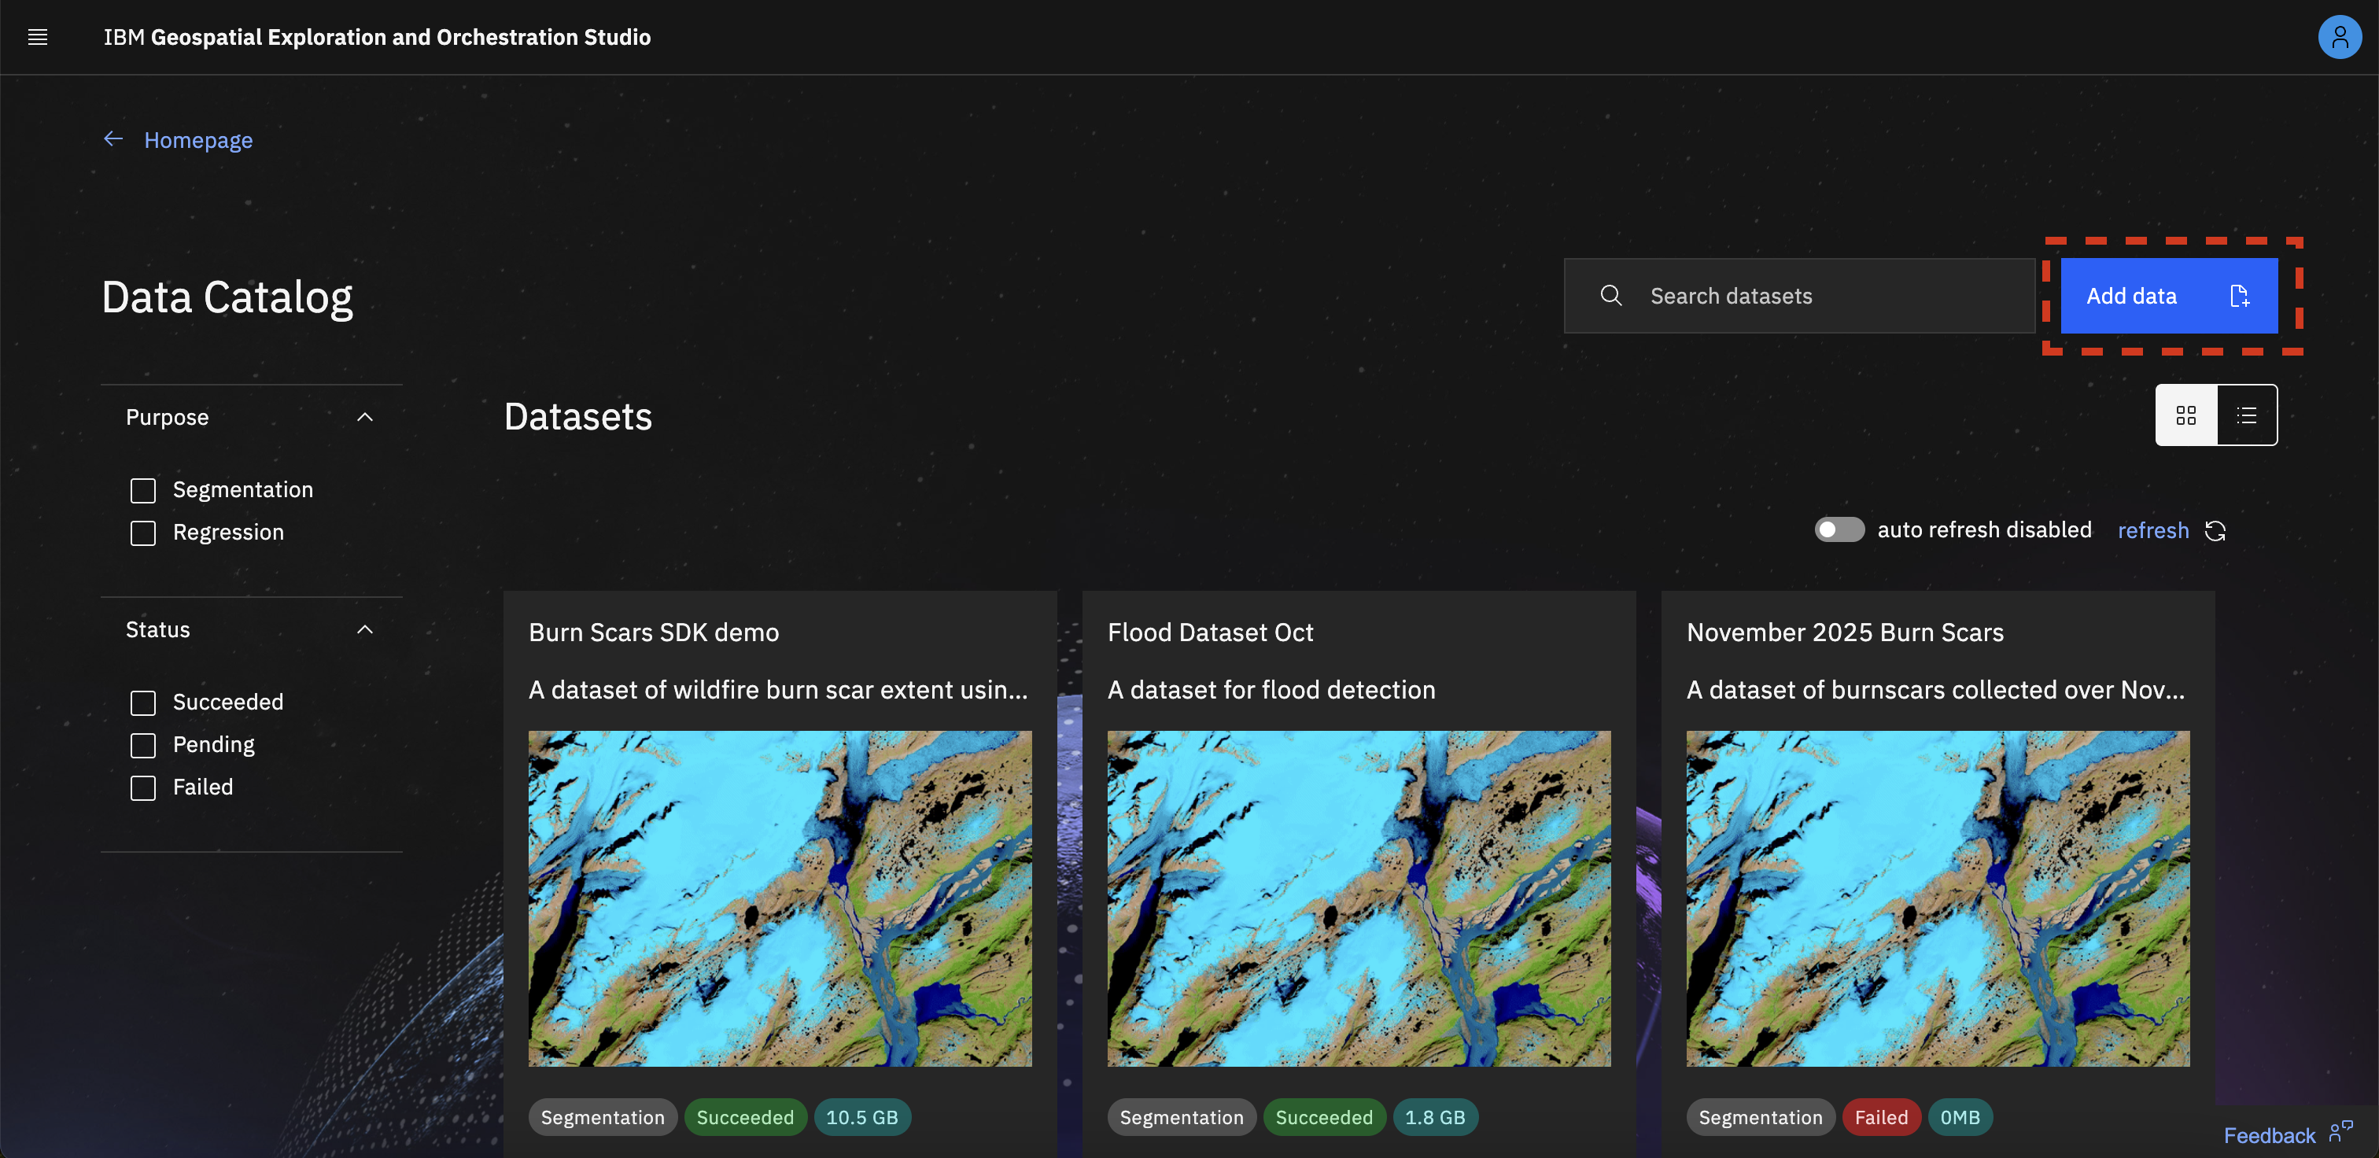Enable the auto refresh toggle
2379x1158 pixels.
coord(1839,530)
